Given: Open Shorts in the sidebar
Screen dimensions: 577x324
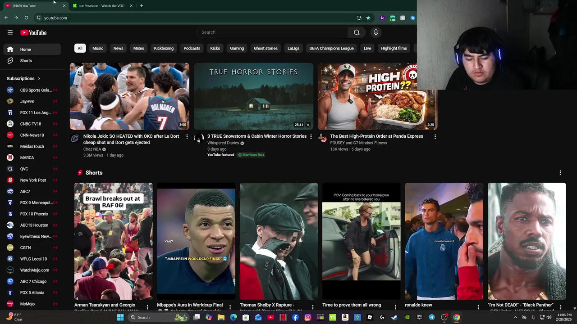Looking at the screenshot, I should 32,61.
